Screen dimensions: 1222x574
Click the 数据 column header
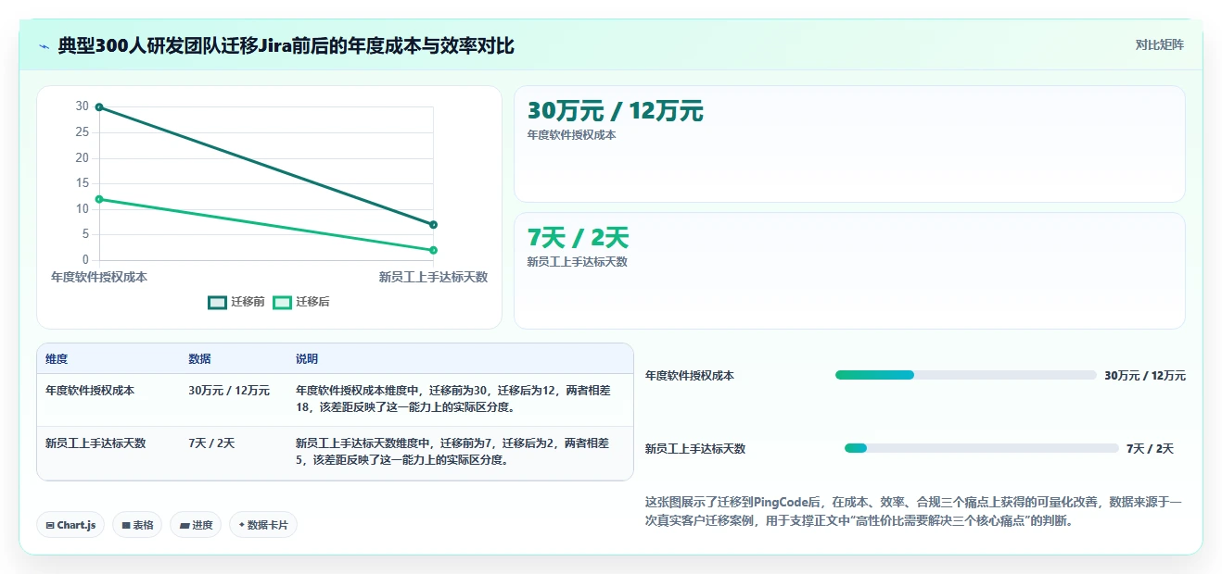pos(199,359)
